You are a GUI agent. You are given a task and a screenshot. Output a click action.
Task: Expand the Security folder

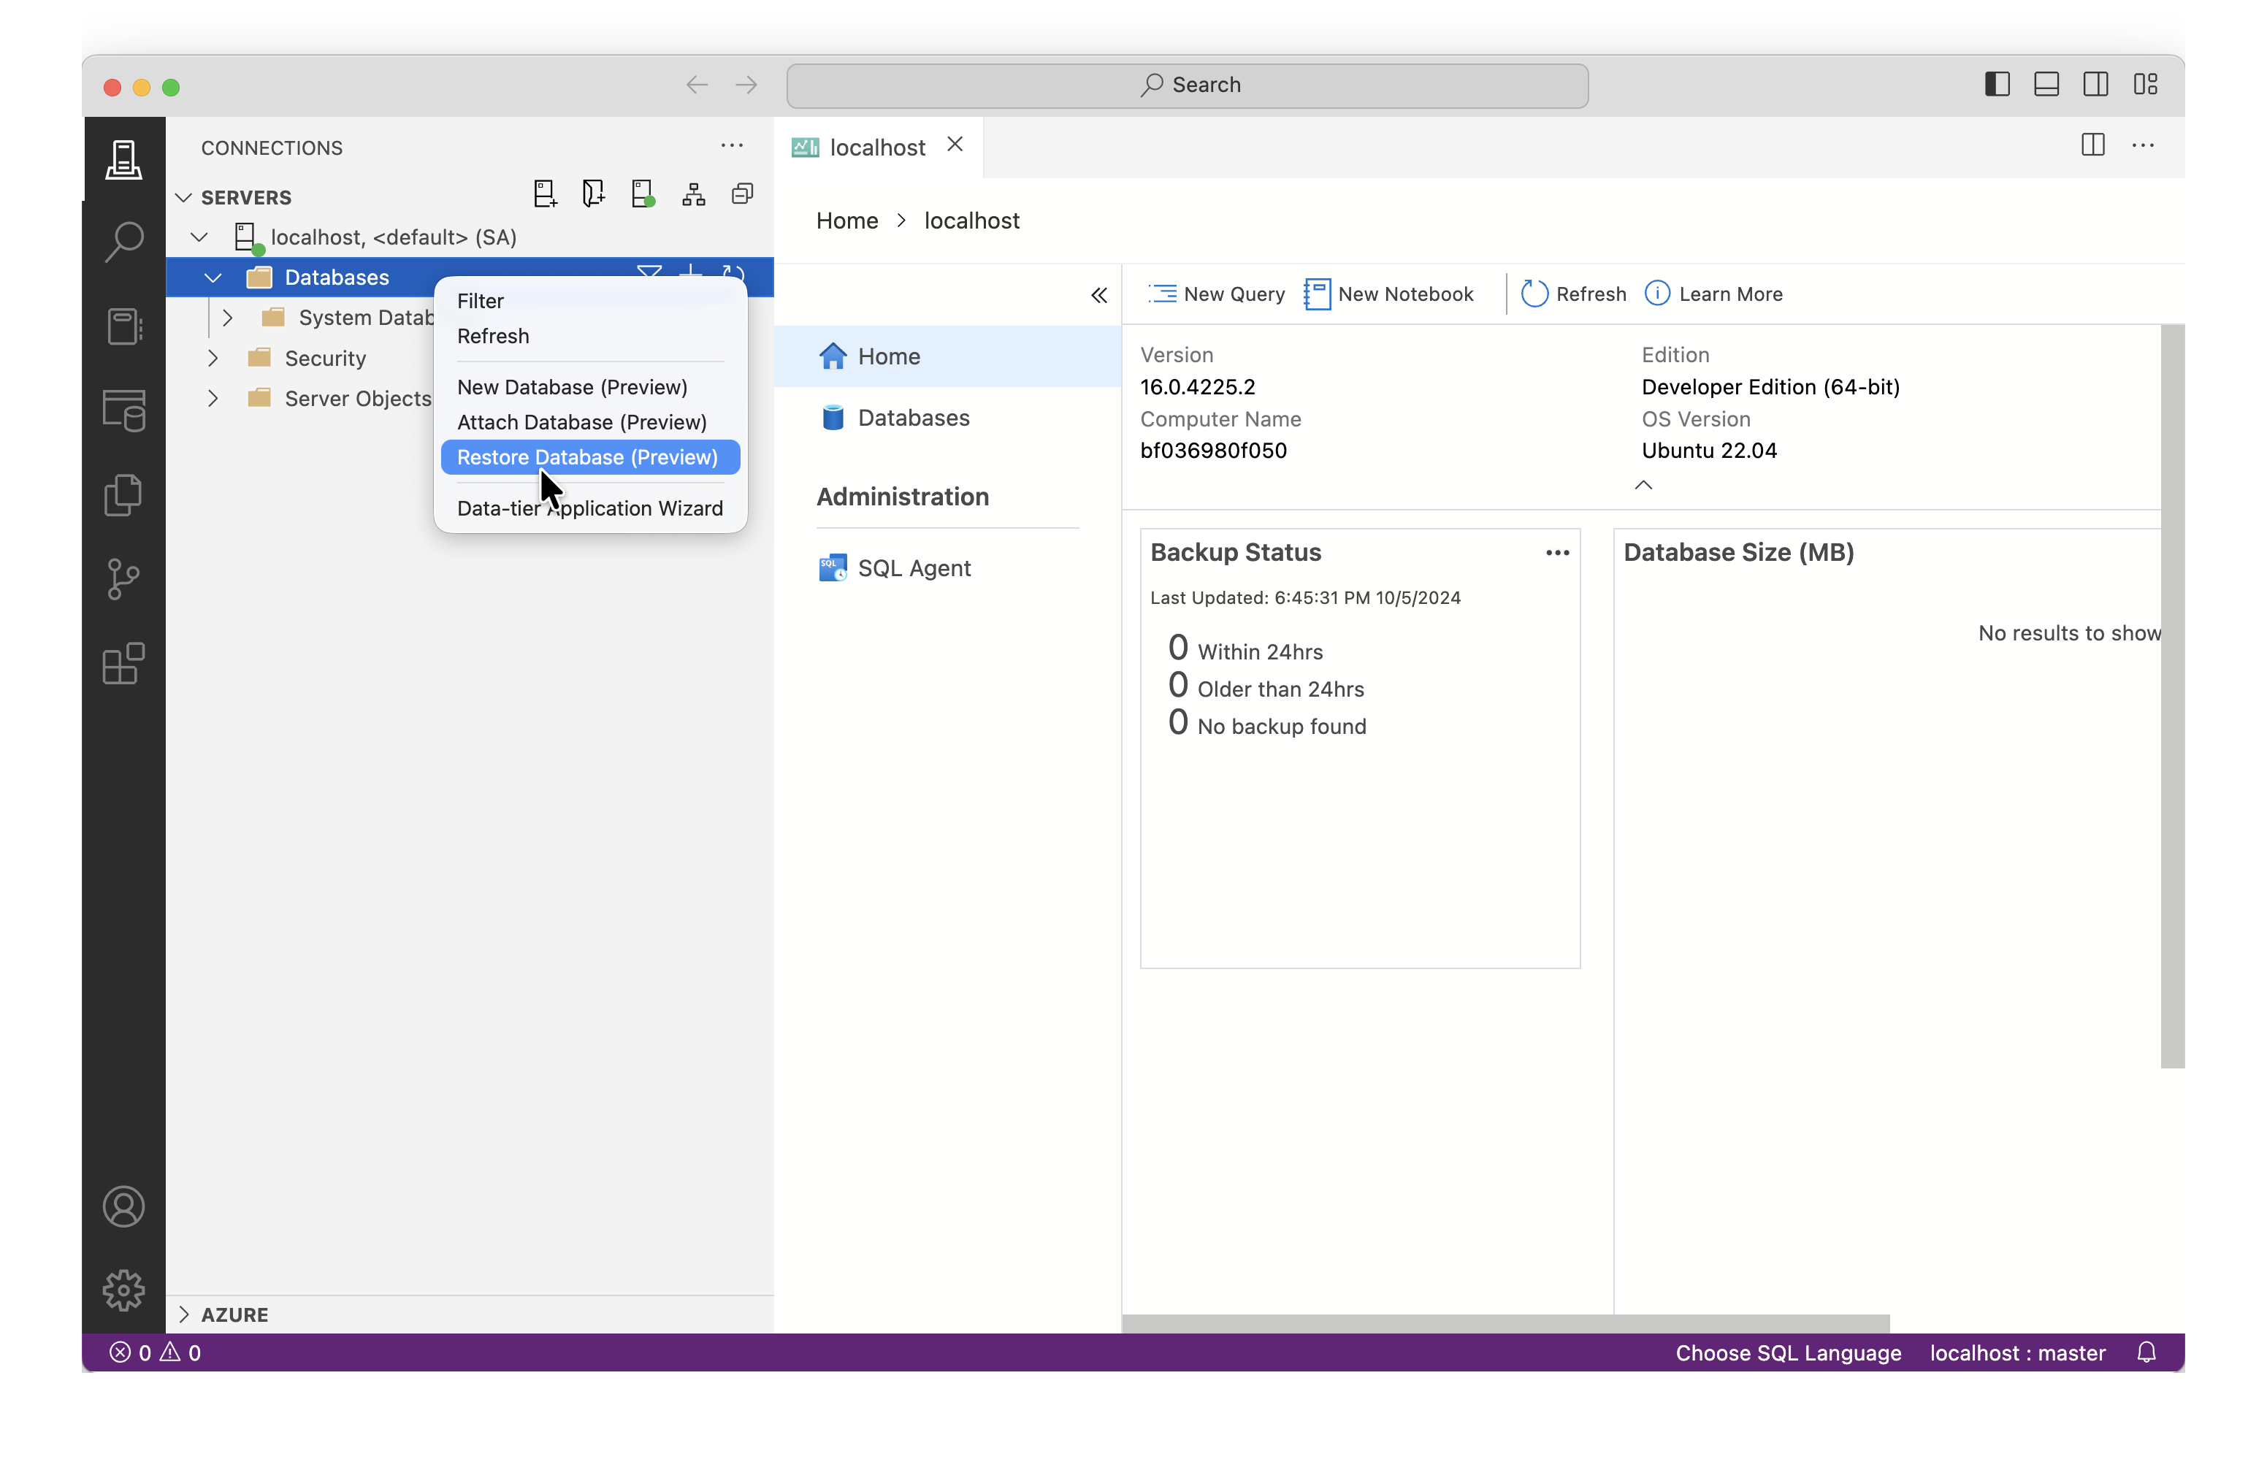213,358
